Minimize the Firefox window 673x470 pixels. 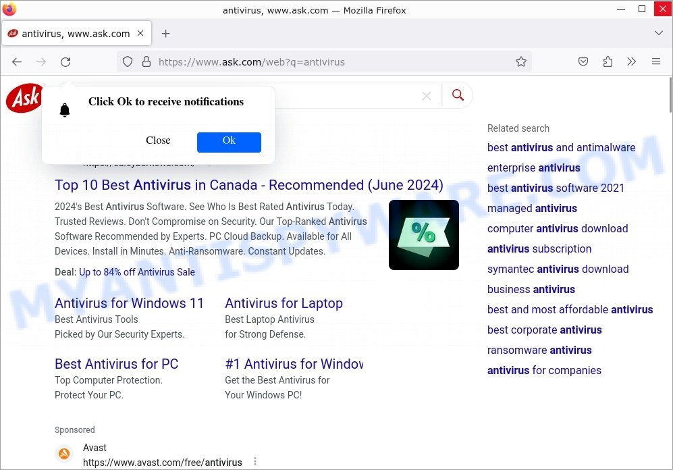[620, 9]
